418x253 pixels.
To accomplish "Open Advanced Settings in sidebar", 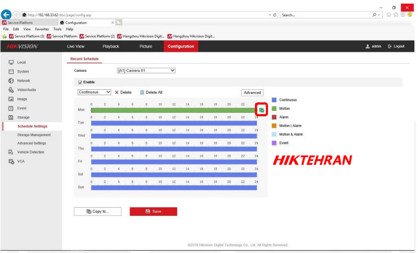I will [32, 143].
